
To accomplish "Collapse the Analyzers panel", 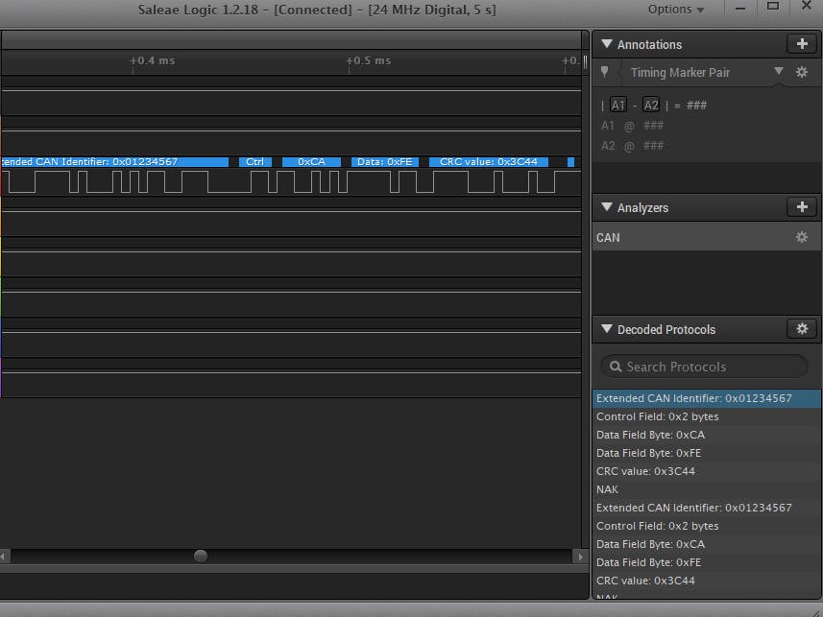I will coord(607,207).
